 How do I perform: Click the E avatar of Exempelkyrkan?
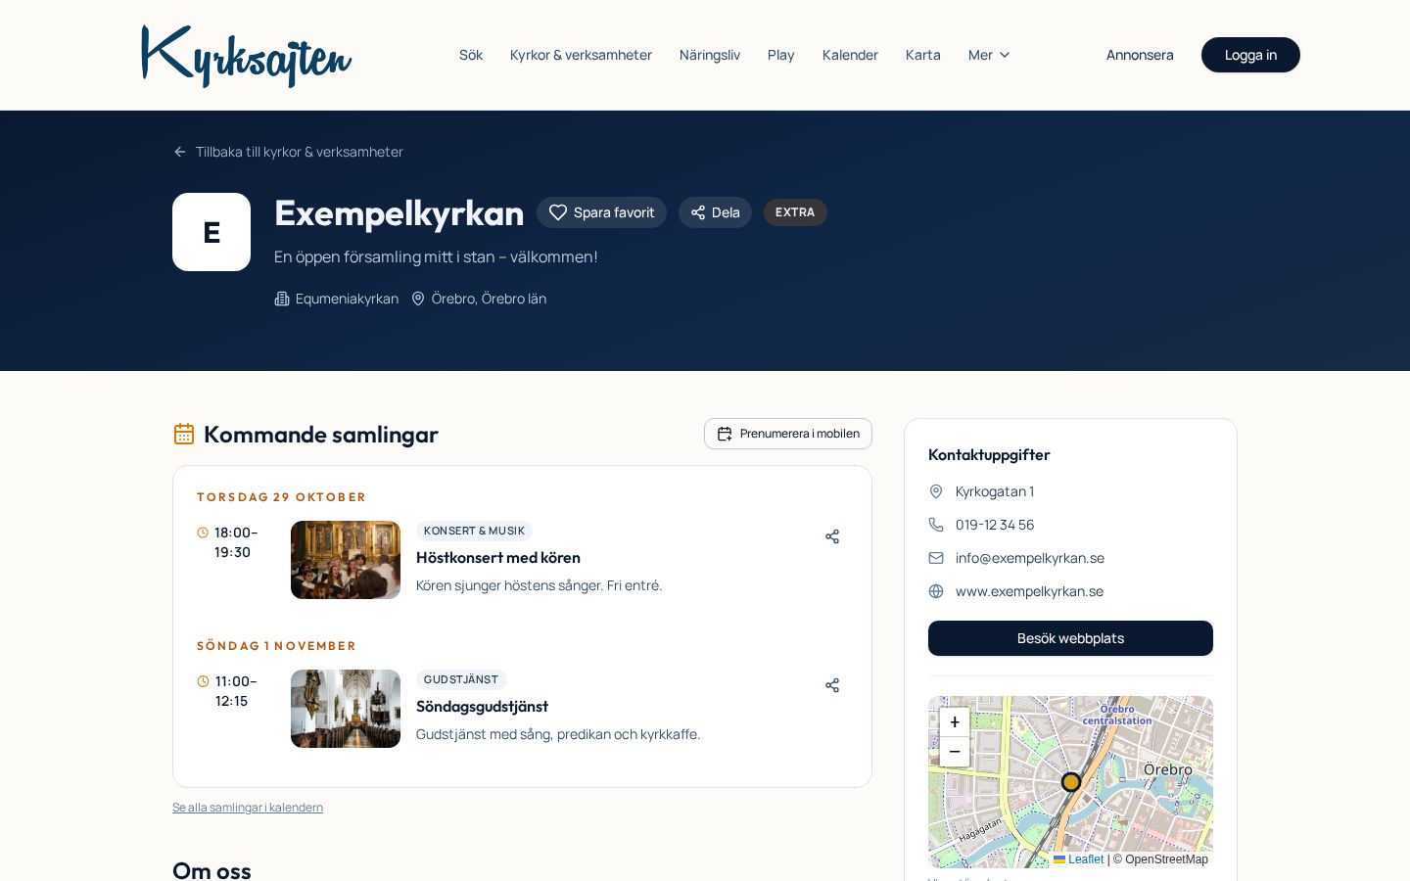[x=211, y=232]
